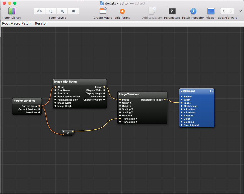The height and width of the screenshot is (194, 244).
Task: Click the Pixel Aligned input port
Action: [182, 125]
